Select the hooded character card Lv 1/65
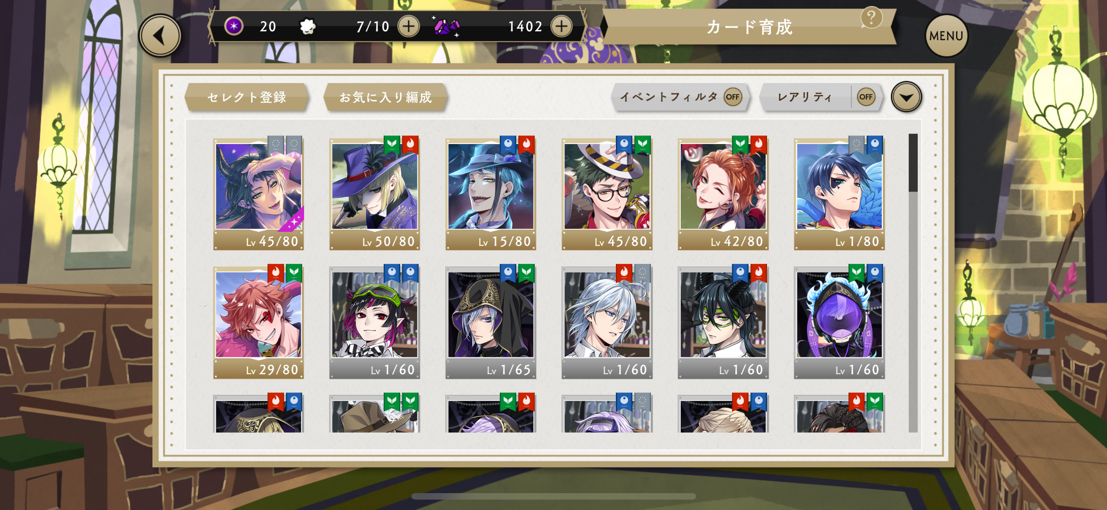1107x510 pixels. [x=491, y=323]
